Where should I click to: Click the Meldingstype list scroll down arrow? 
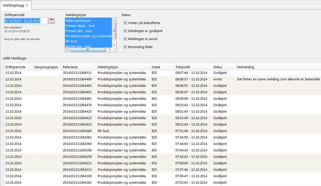coord(114,45)
